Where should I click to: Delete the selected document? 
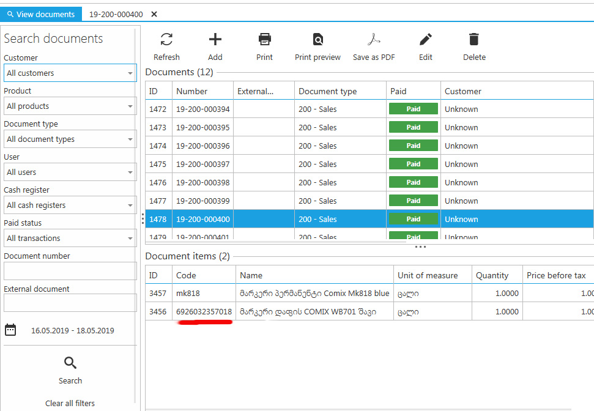click(474, 40)
